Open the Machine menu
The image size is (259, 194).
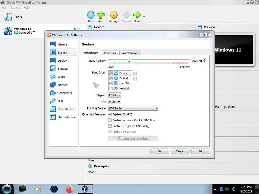click(x=15, y=7)
